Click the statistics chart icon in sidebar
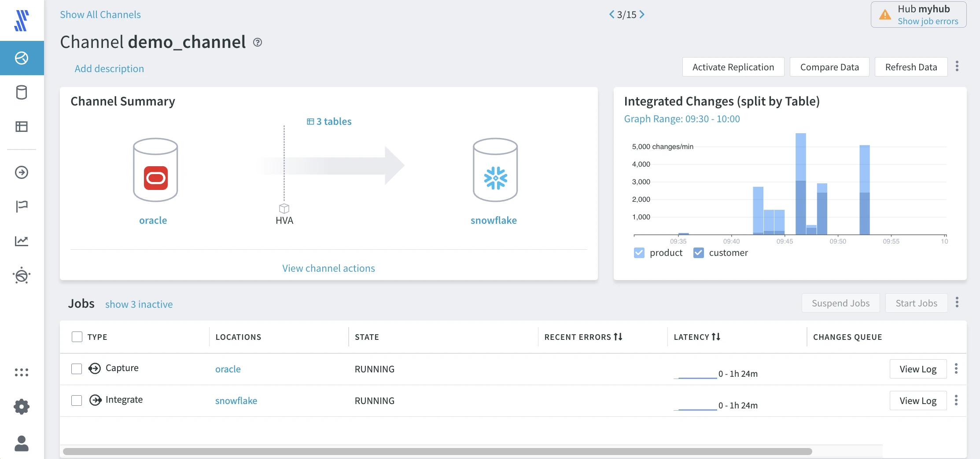This screenshot has width=980, height=459. 22,241
